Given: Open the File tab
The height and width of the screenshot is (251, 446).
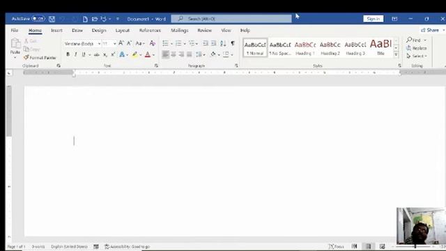Looking at the screenshot, I should pos(15,30).
